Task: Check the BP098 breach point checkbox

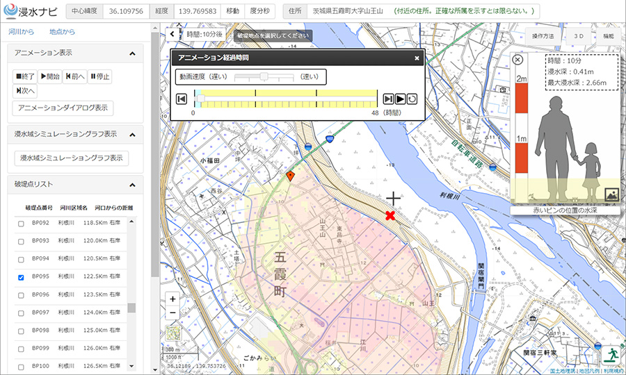Action: 21,331
